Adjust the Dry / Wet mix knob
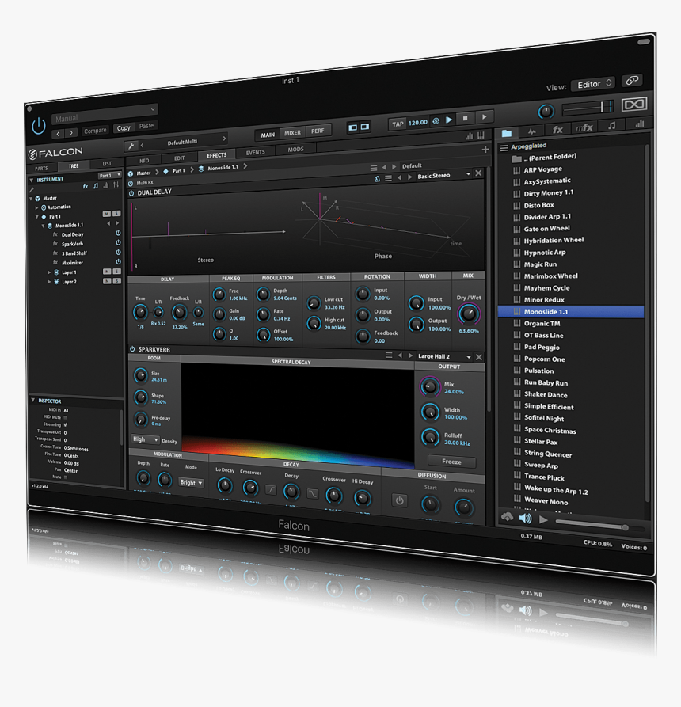Image resolution: width=681 pixels, height=707 pixels. tap(469, 314)
